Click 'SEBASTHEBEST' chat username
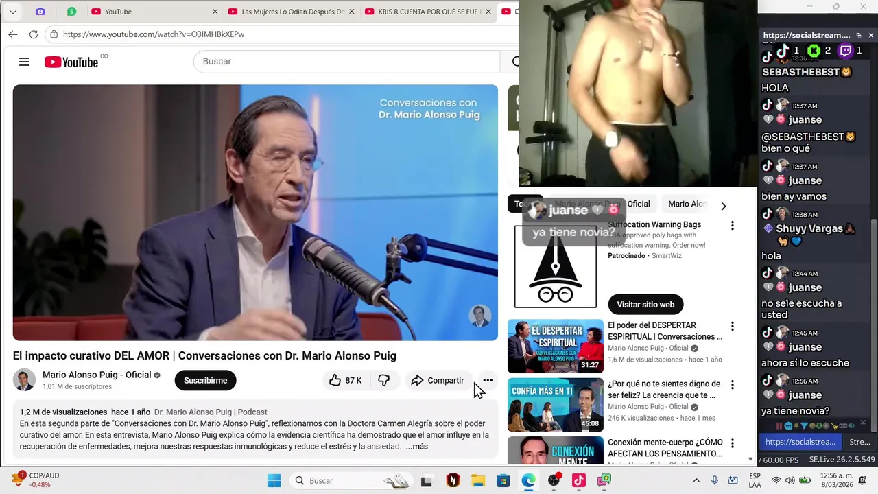This screenshot has height=494, width=878. click(801, 72)
